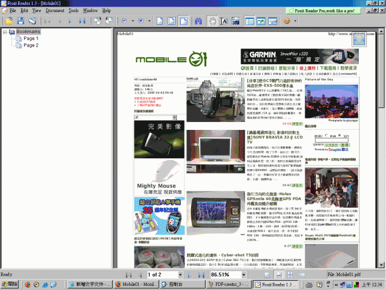Open the page number dropdown showing 1 of 2
The image size is (386, 290).
pos(180,275)
